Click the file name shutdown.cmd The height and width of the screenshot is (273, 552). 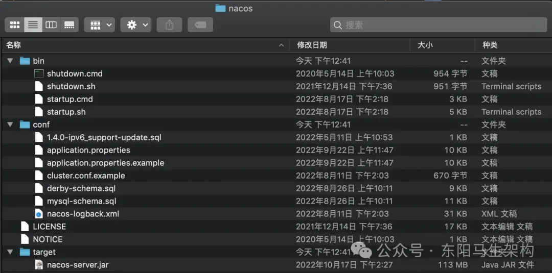coord(75,73)
